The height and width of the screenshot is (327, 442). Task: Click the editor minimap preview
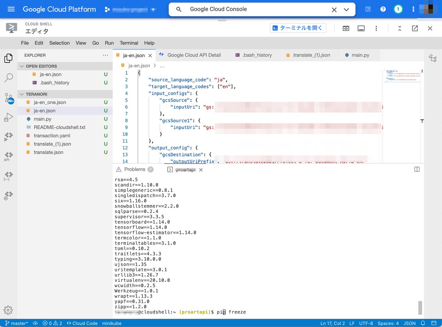[x=401, y=76]
